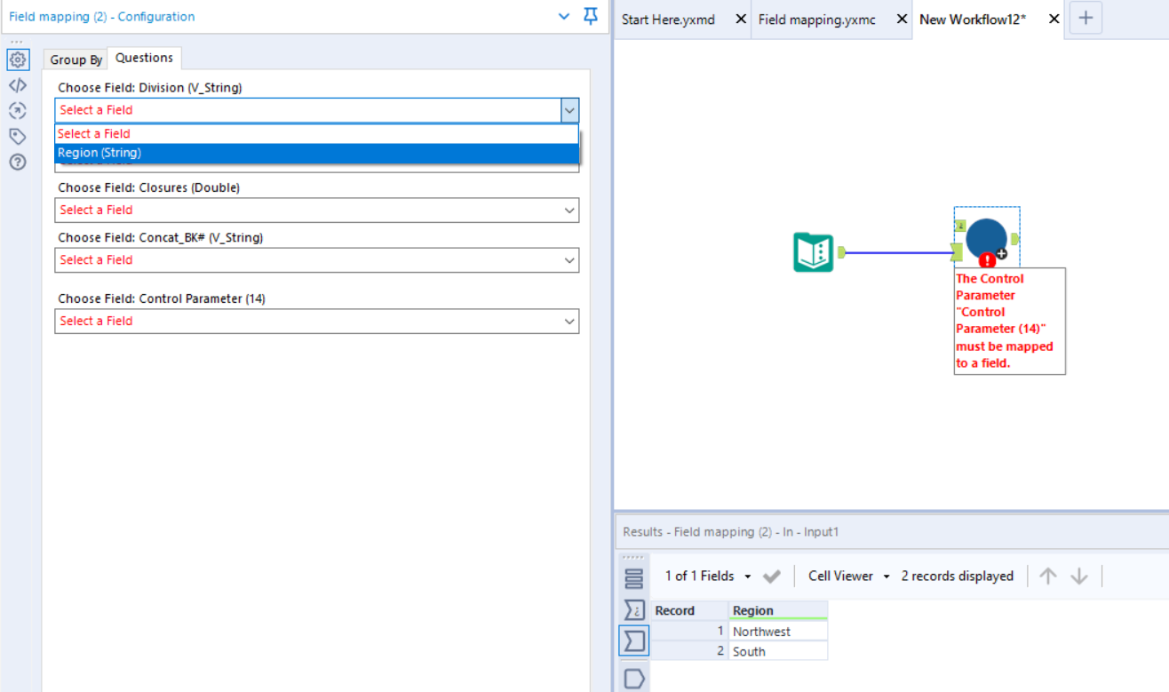Open the Closures field dropdown
This screenshot has width=1169, height=692.
pyautogui.click(x=569, y=210)
